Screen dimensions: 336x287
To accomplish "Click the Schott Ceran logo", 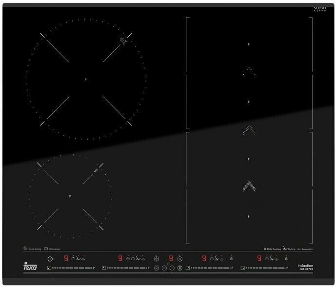I will pos(320,9).
